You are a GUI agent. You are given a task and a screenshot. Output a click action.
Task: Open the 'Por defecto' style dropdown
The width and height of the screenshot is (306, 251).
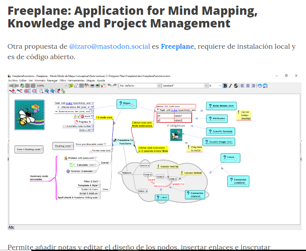(159, 86)
